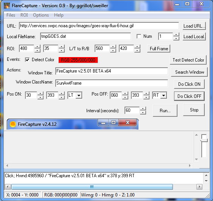Decrease ROI left value 480 with down arrow
The width and height of the screenshot is (213, 201).
[x=37, y=51]
